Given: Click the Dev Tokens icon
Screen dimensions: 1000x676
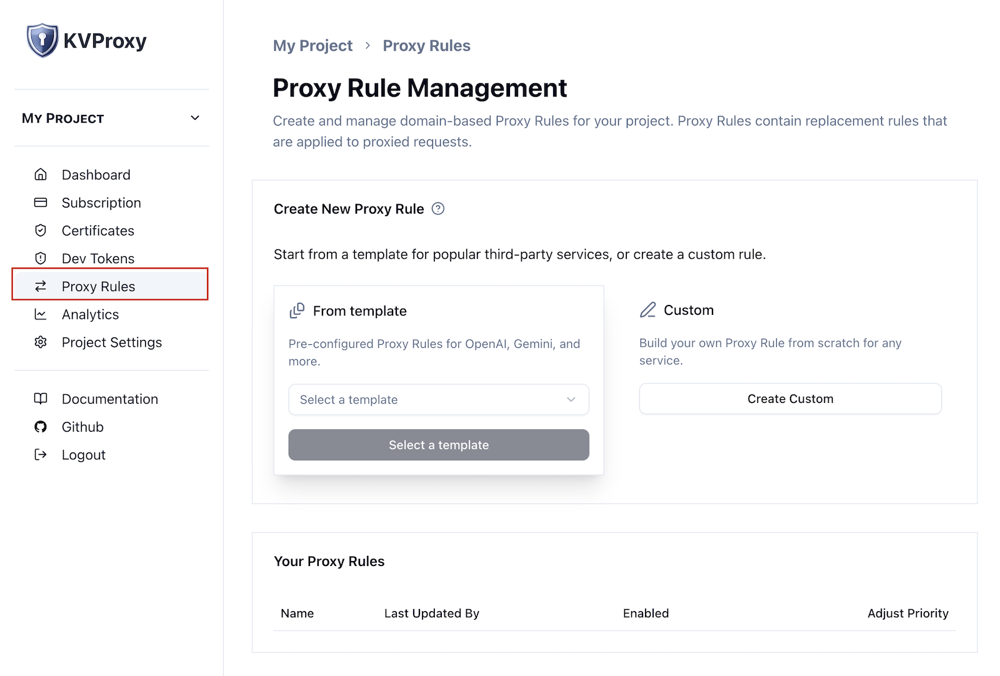Looking at the screenshot, I should 40,258.
